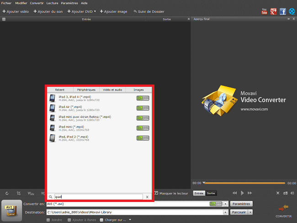Enable Ajouter à iTunes checkbox
This screenshot has width=297, height=223.
69,220
